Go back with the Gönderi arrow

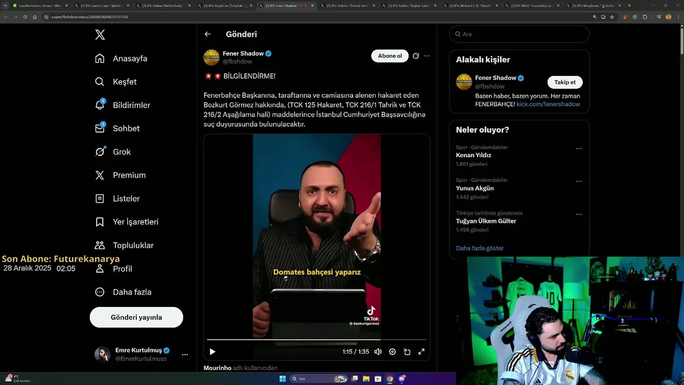207,34
